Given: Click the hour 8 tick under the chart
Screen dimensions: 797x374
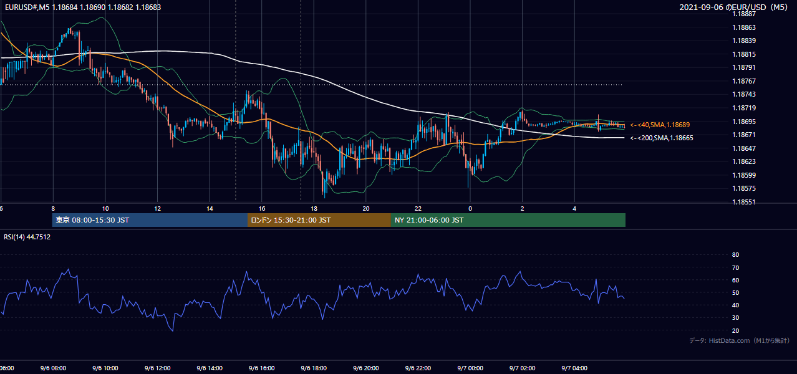Looking at the screenshot, I should point(53,208).
